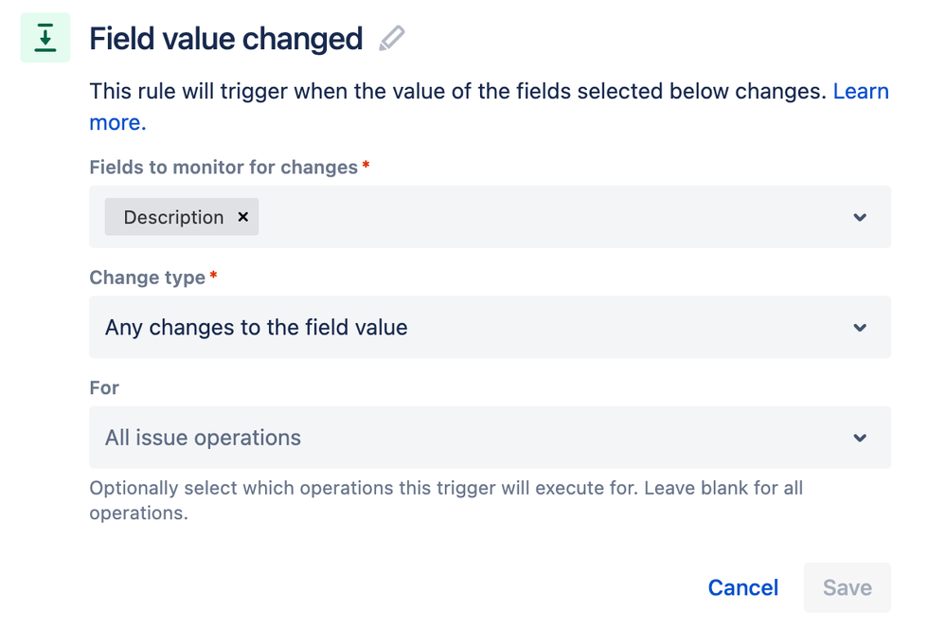The image size is (946, 629).
Task: Click the 'For' field label
Action: point(104,387)
